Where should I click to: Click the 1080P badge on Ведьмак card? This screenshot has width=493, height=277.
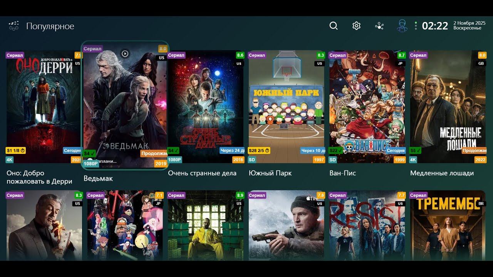91,164
